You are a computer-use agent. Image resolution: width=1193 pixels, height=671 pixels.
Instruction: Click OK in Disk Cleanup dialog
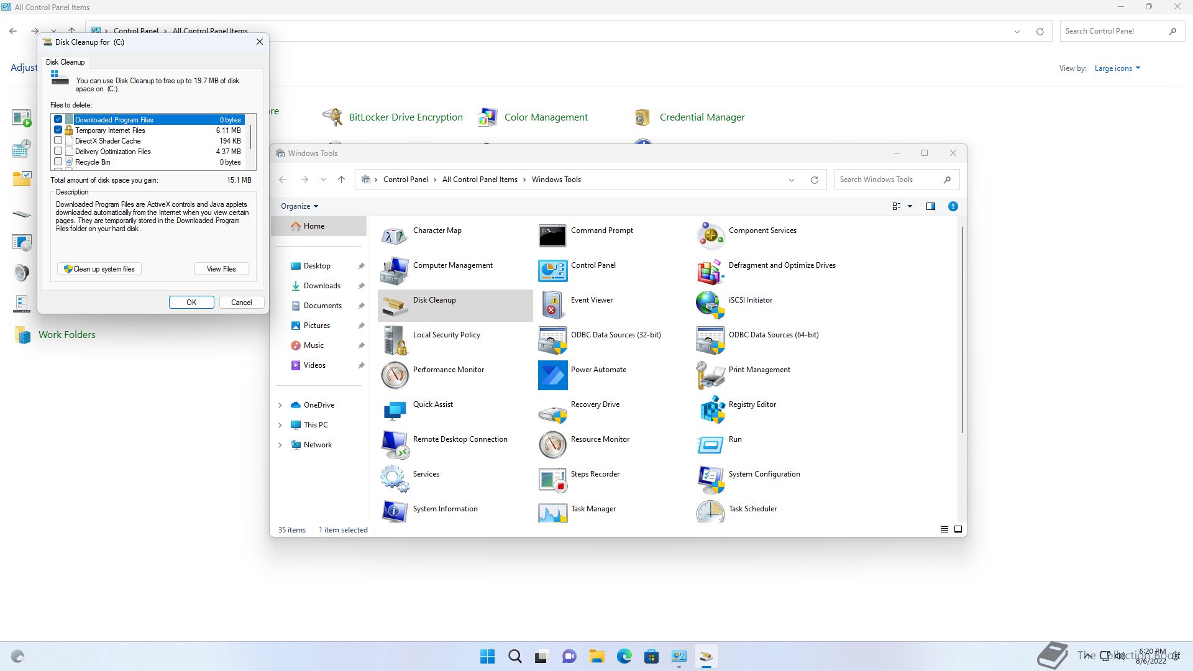[191, 303]
